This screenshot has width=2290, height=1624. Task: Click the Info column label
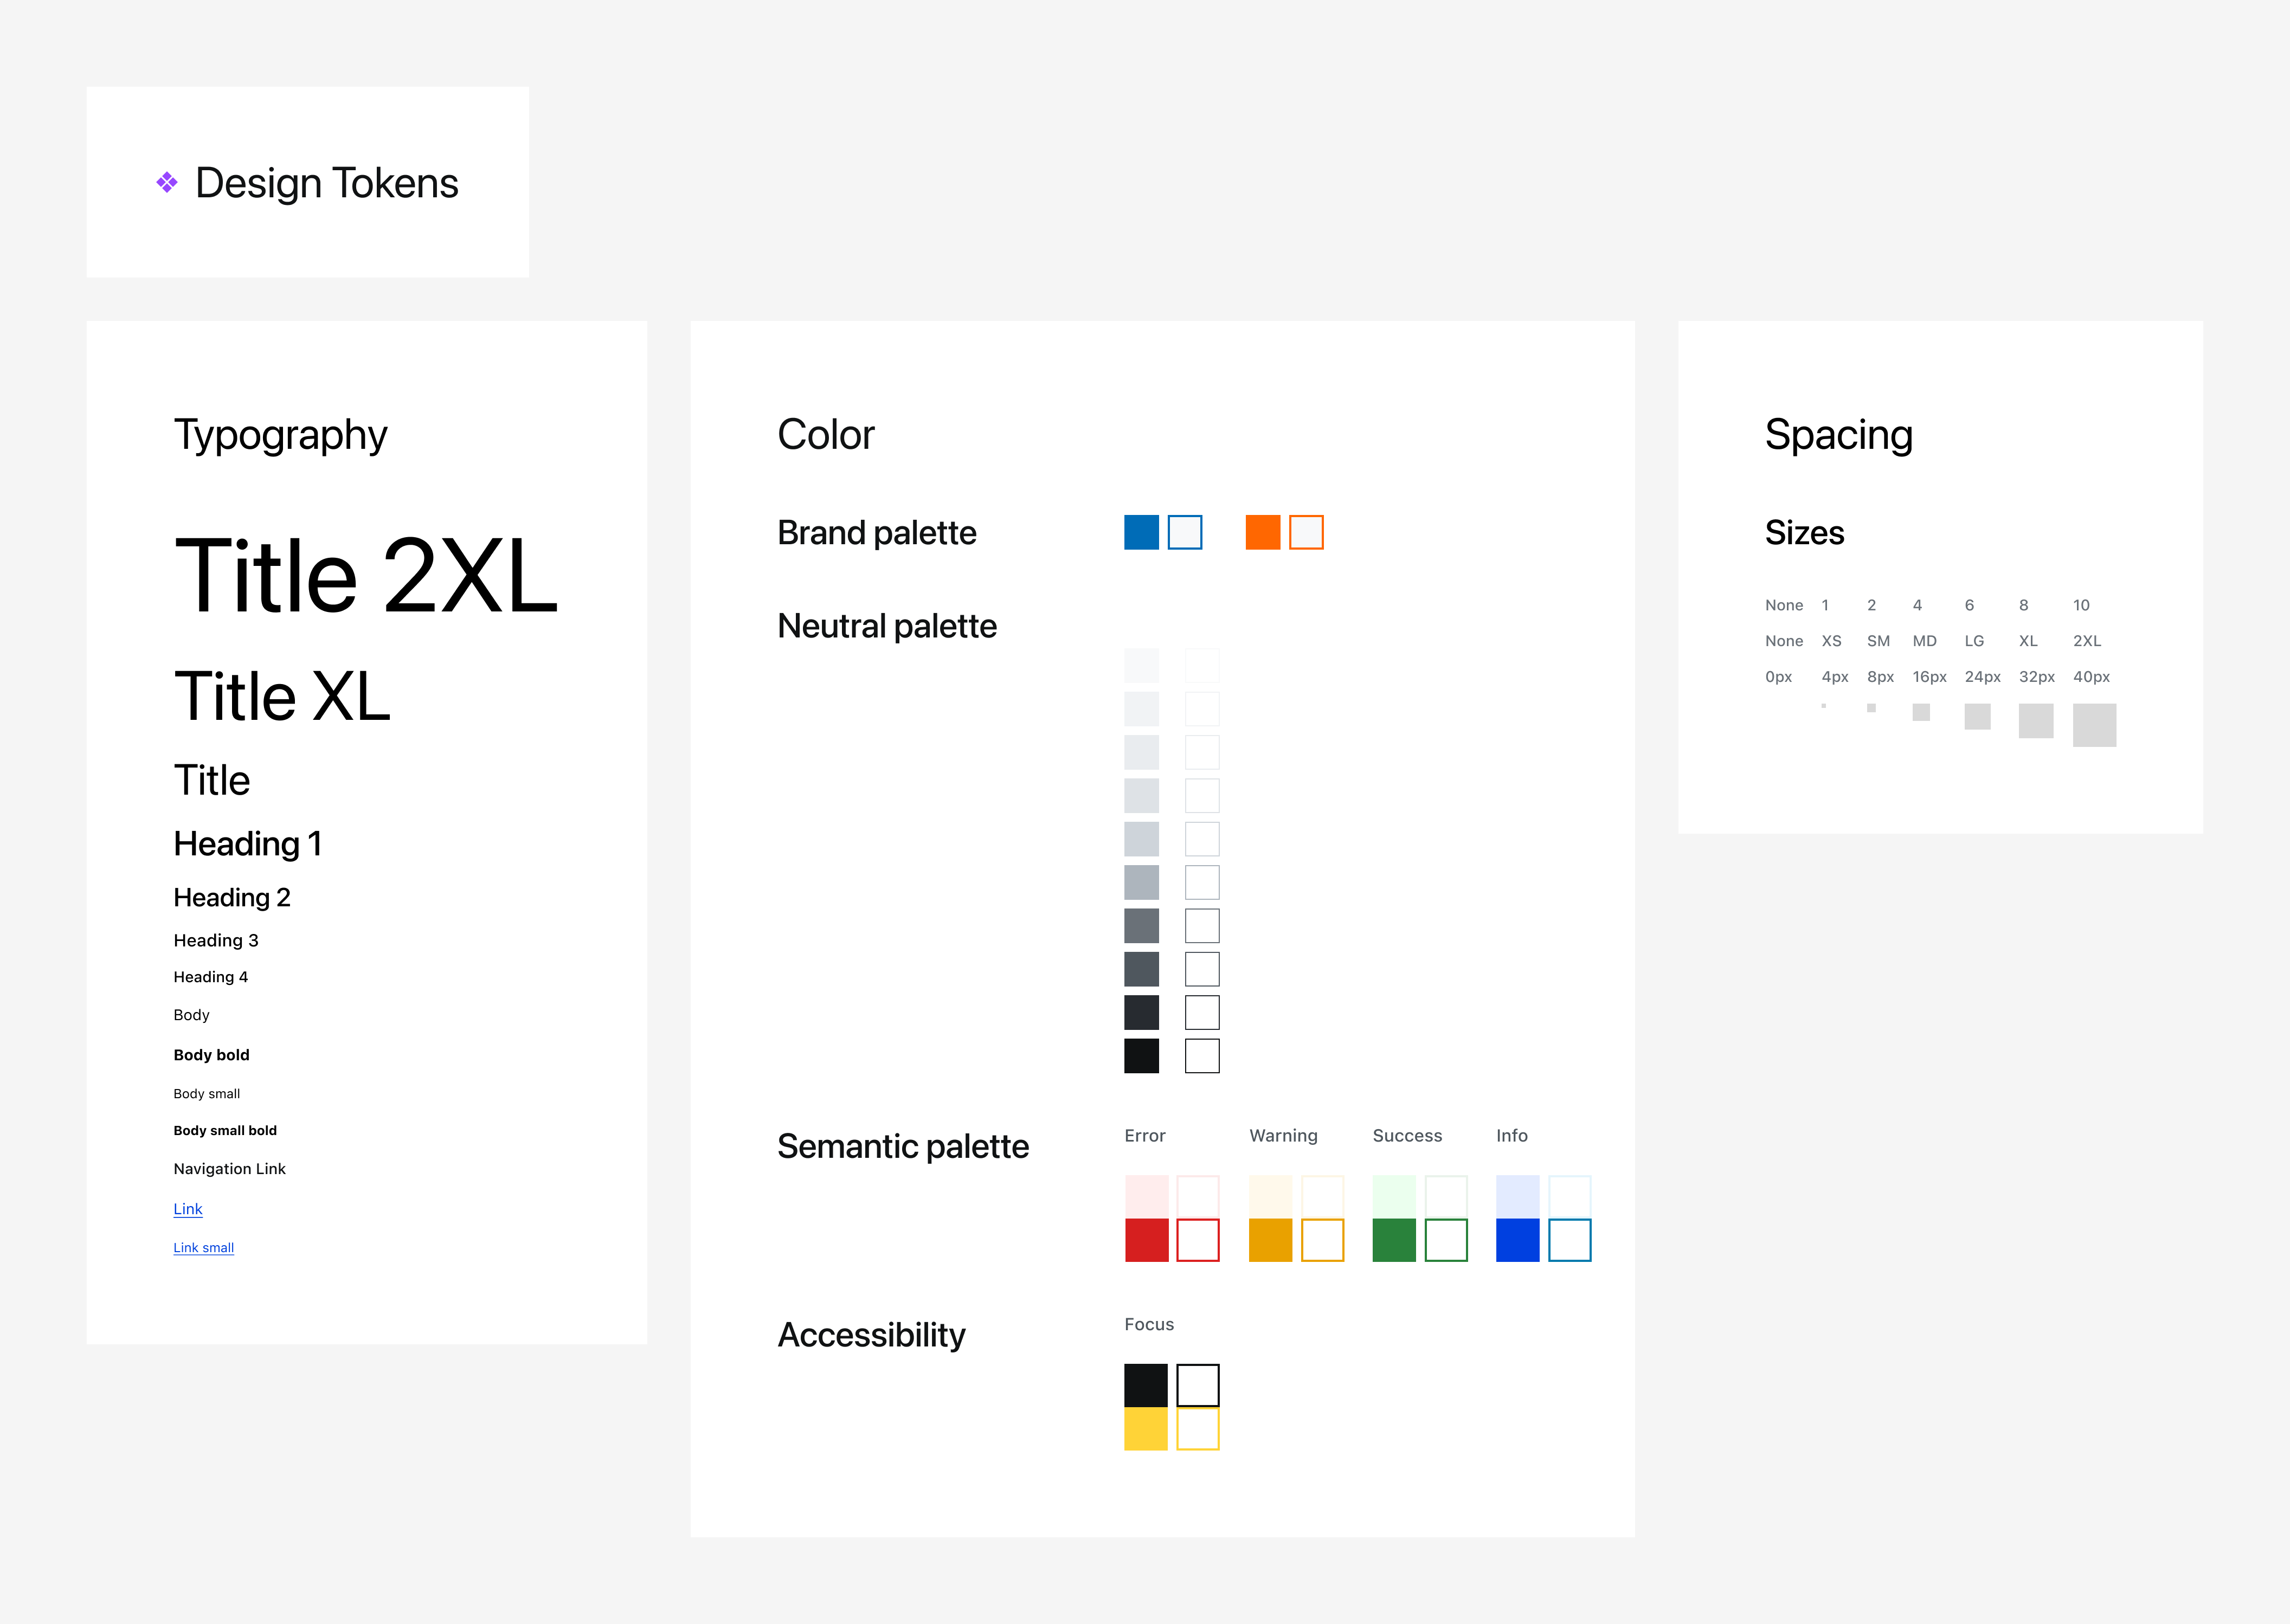pyautogui.click(x=1512, y=1136)
